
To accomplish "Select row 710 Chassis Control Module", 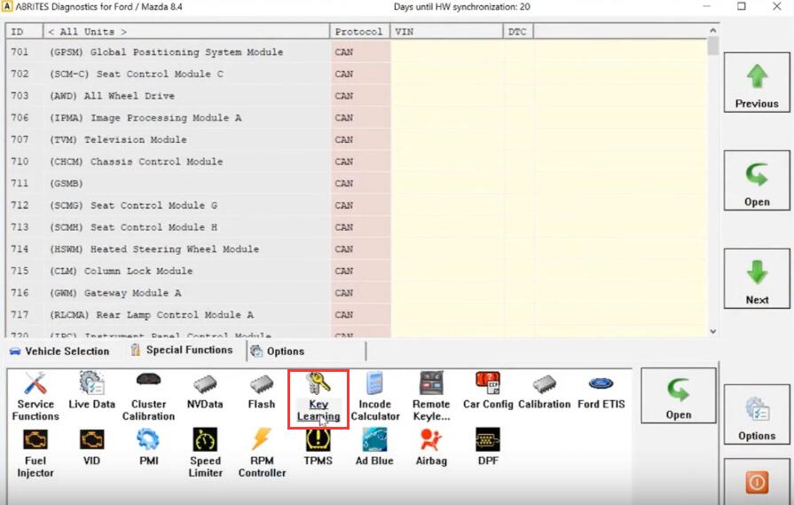I will [357, 161].
